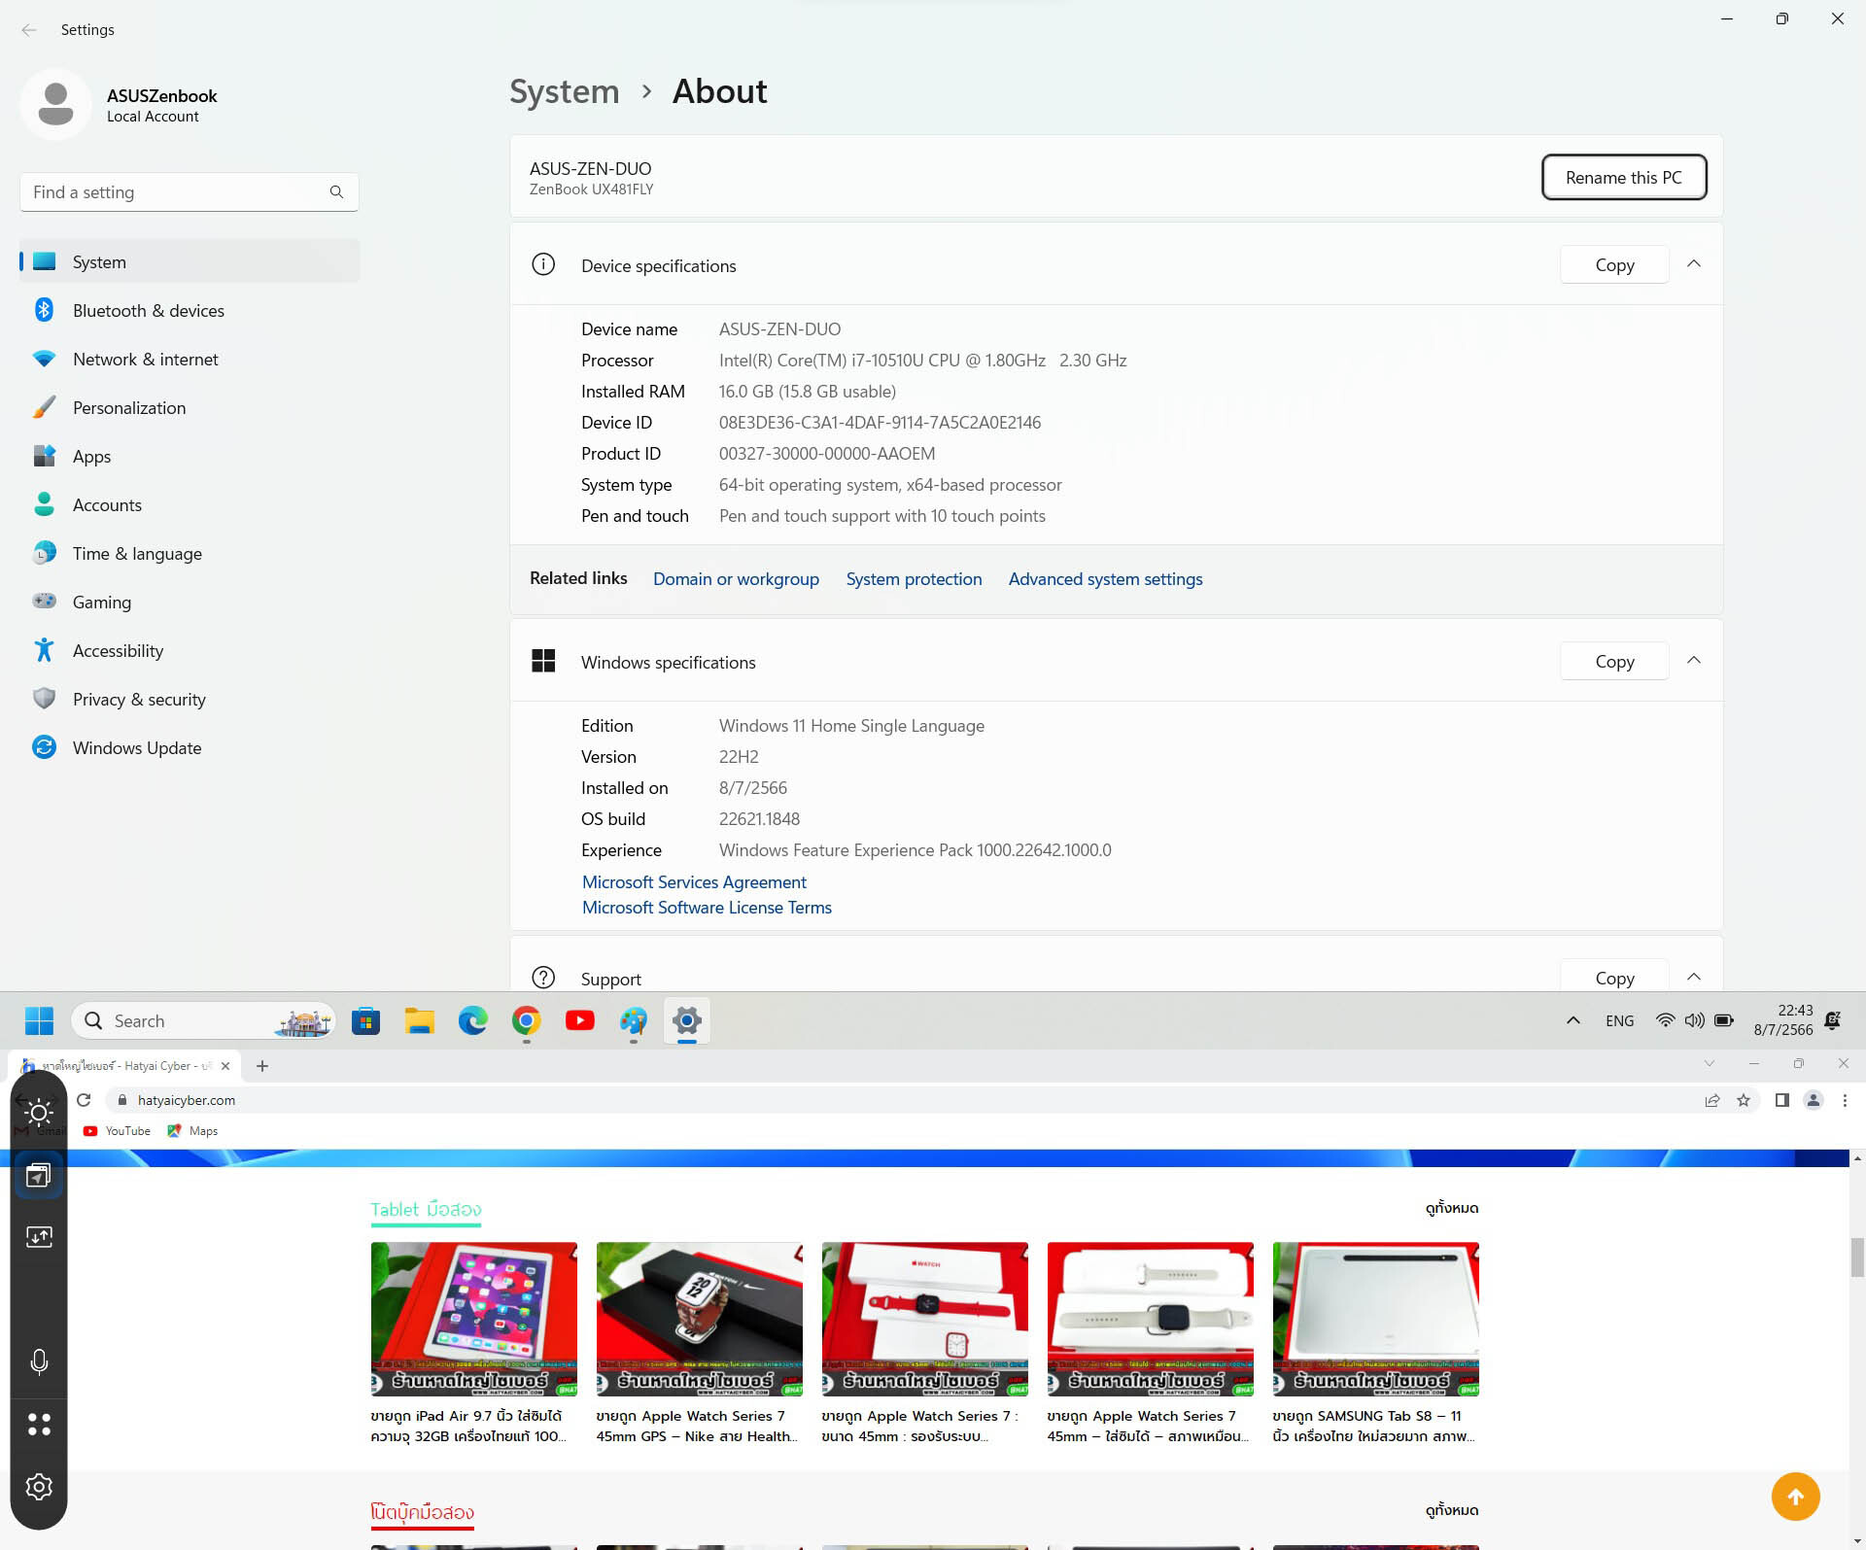1866x1550 pixels.
Task: Show hidden system tray icons
Action: 1572,1020
